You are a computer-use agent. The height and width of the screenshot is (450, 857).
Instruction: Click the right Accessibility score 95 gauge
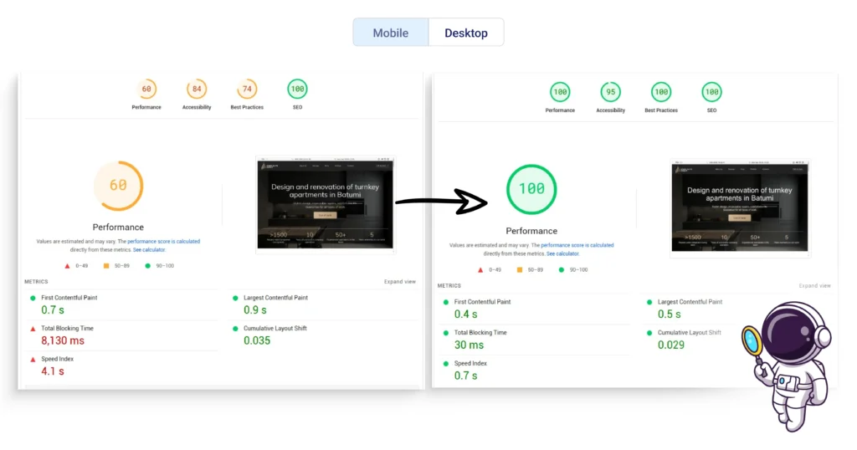tap(611, 92)
